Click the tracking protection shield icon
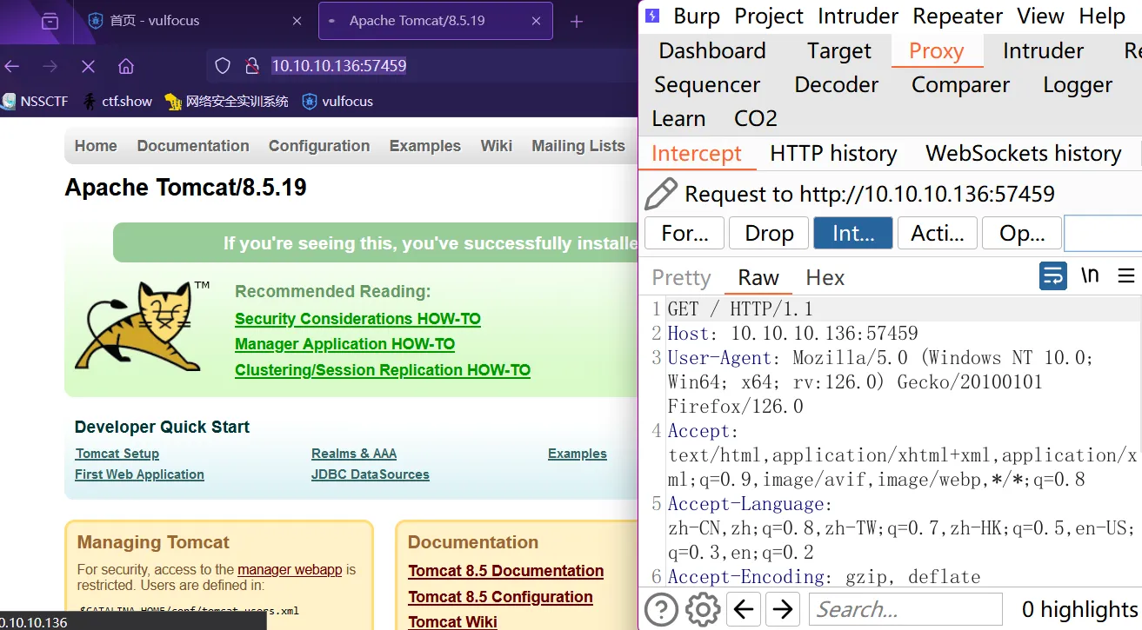Screen dimensions: 1142x630 pos(223,66)
